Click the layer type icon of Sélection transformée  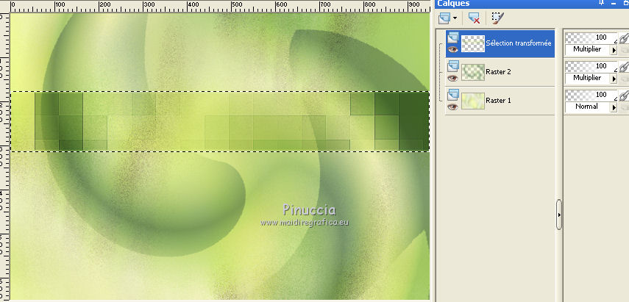coord(453,37)
